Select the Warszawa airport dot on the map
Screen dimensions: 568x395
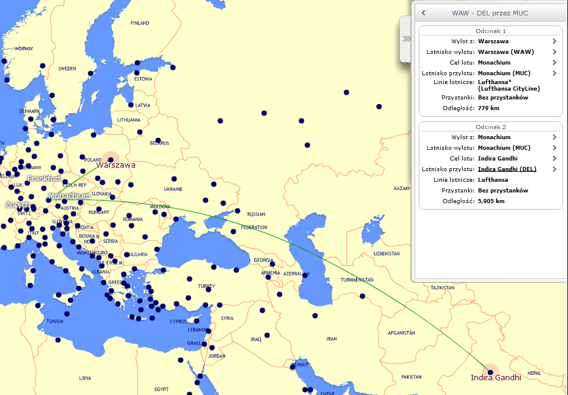(111, 160)
